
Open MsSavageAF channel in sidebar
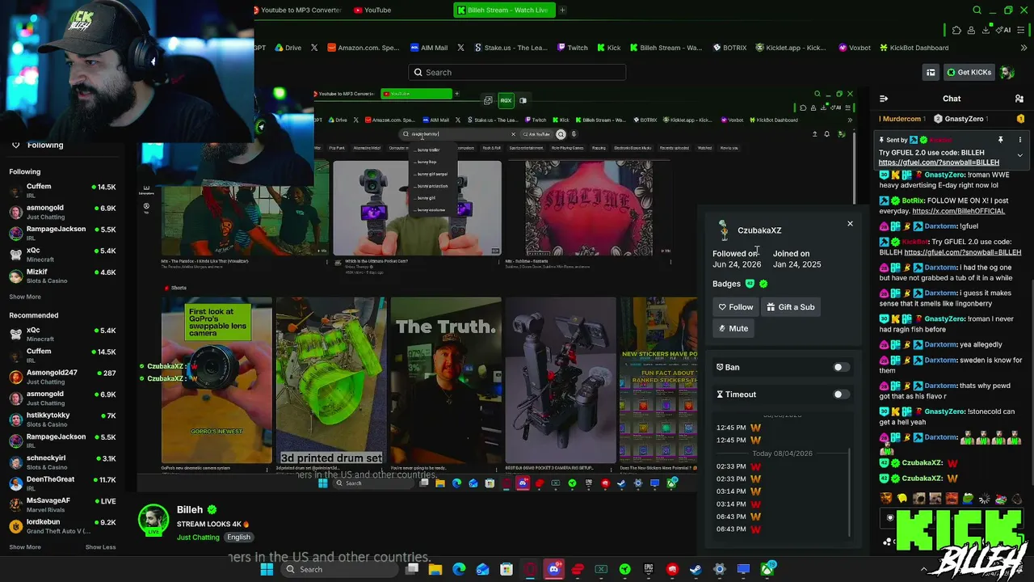click(62, 504)
